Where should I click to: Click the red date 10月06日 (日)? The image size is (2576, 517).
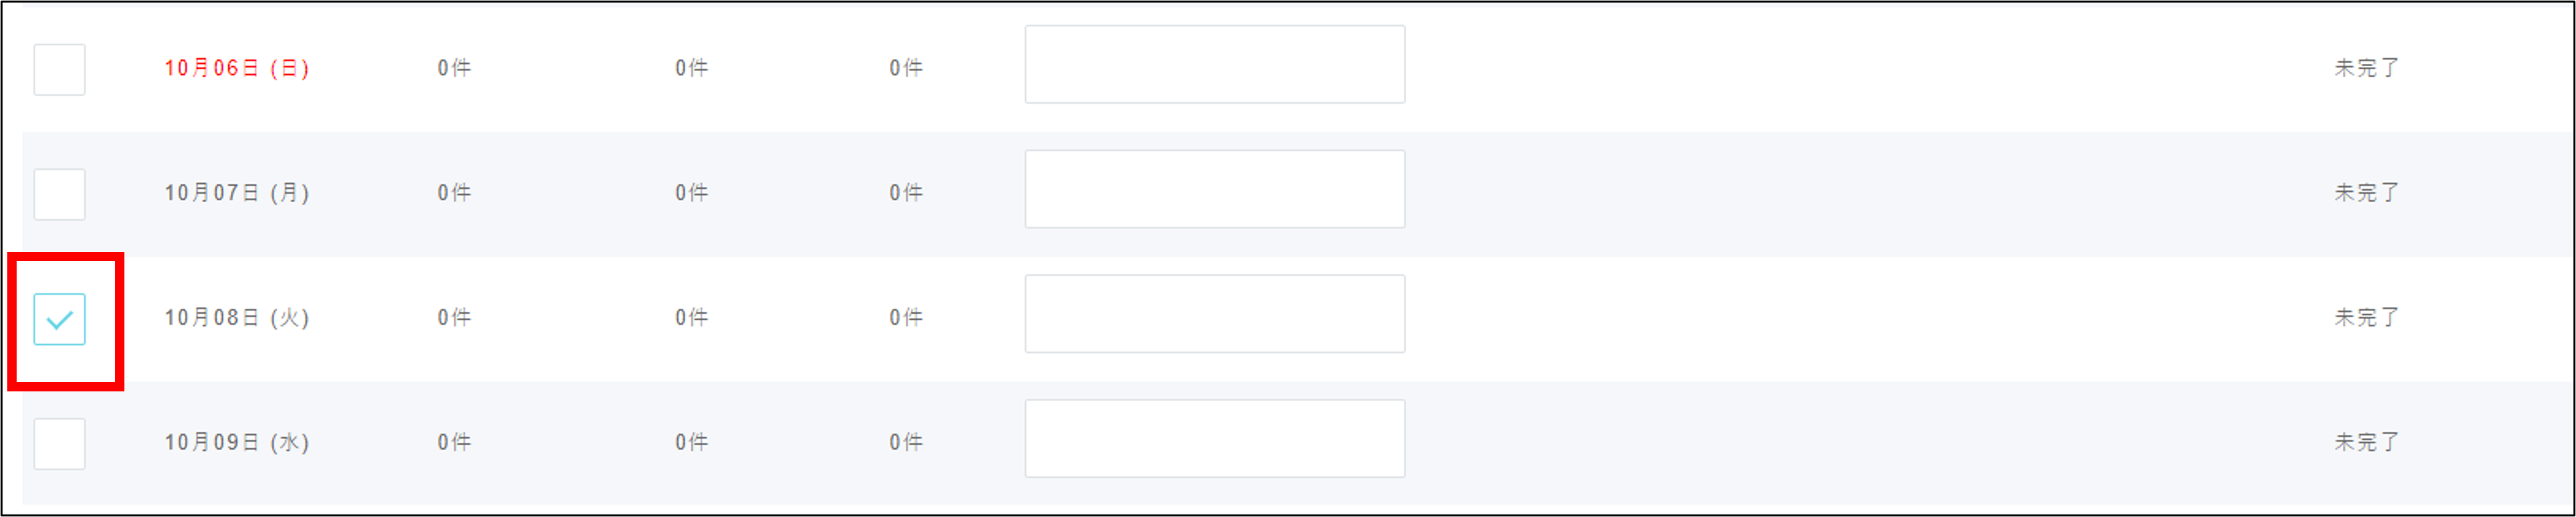(237, 68)
